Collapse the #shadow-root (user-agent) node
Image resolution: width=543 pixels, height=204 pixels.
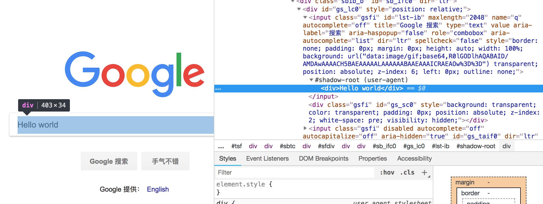(311, 80)
